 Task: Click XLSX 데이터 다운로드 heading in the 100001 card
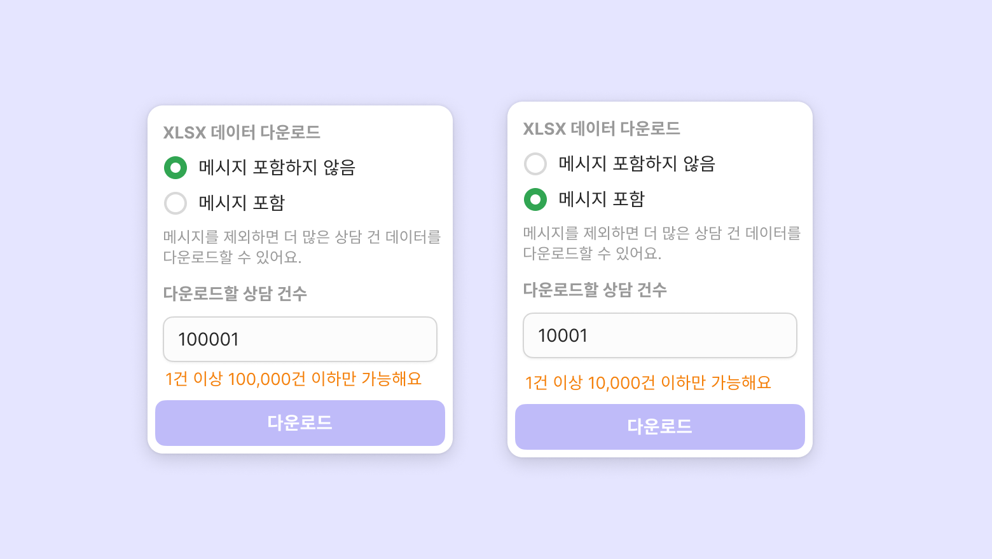click(242, 132)
